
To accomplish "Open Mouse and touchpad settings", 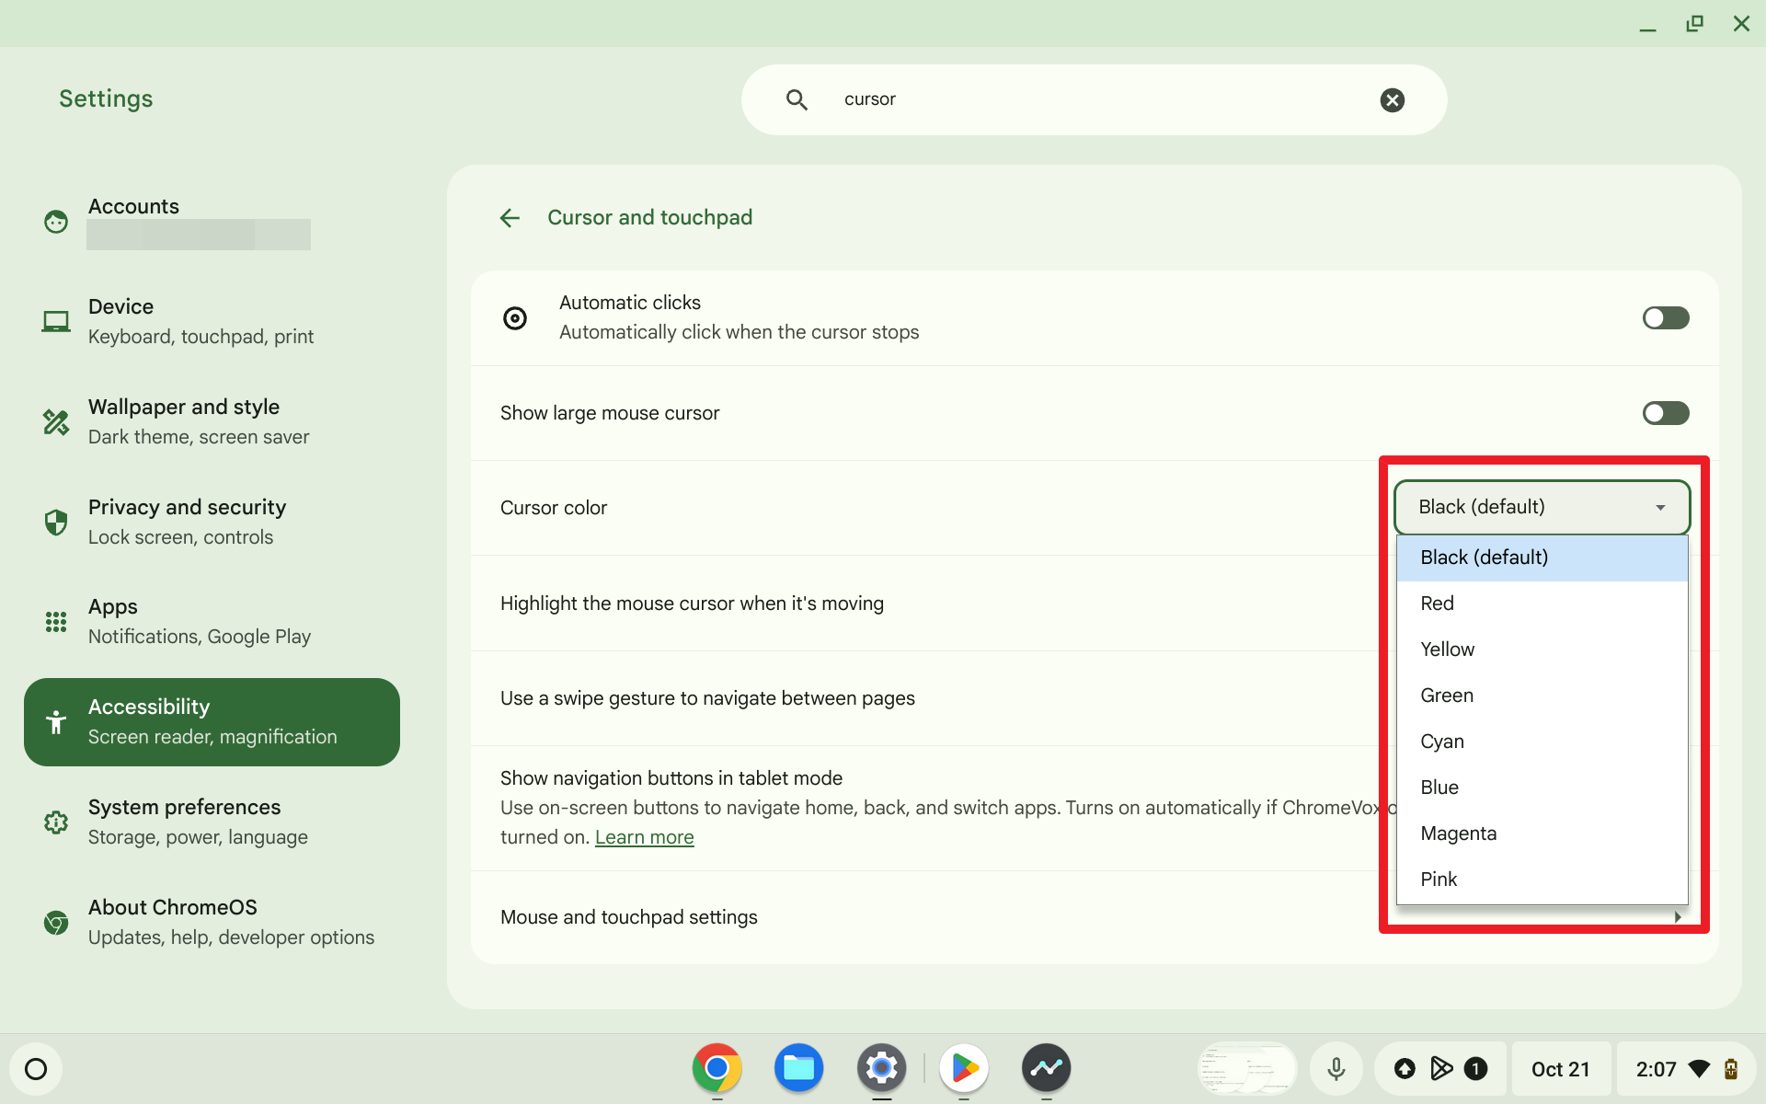I will (x=629, y=915).
